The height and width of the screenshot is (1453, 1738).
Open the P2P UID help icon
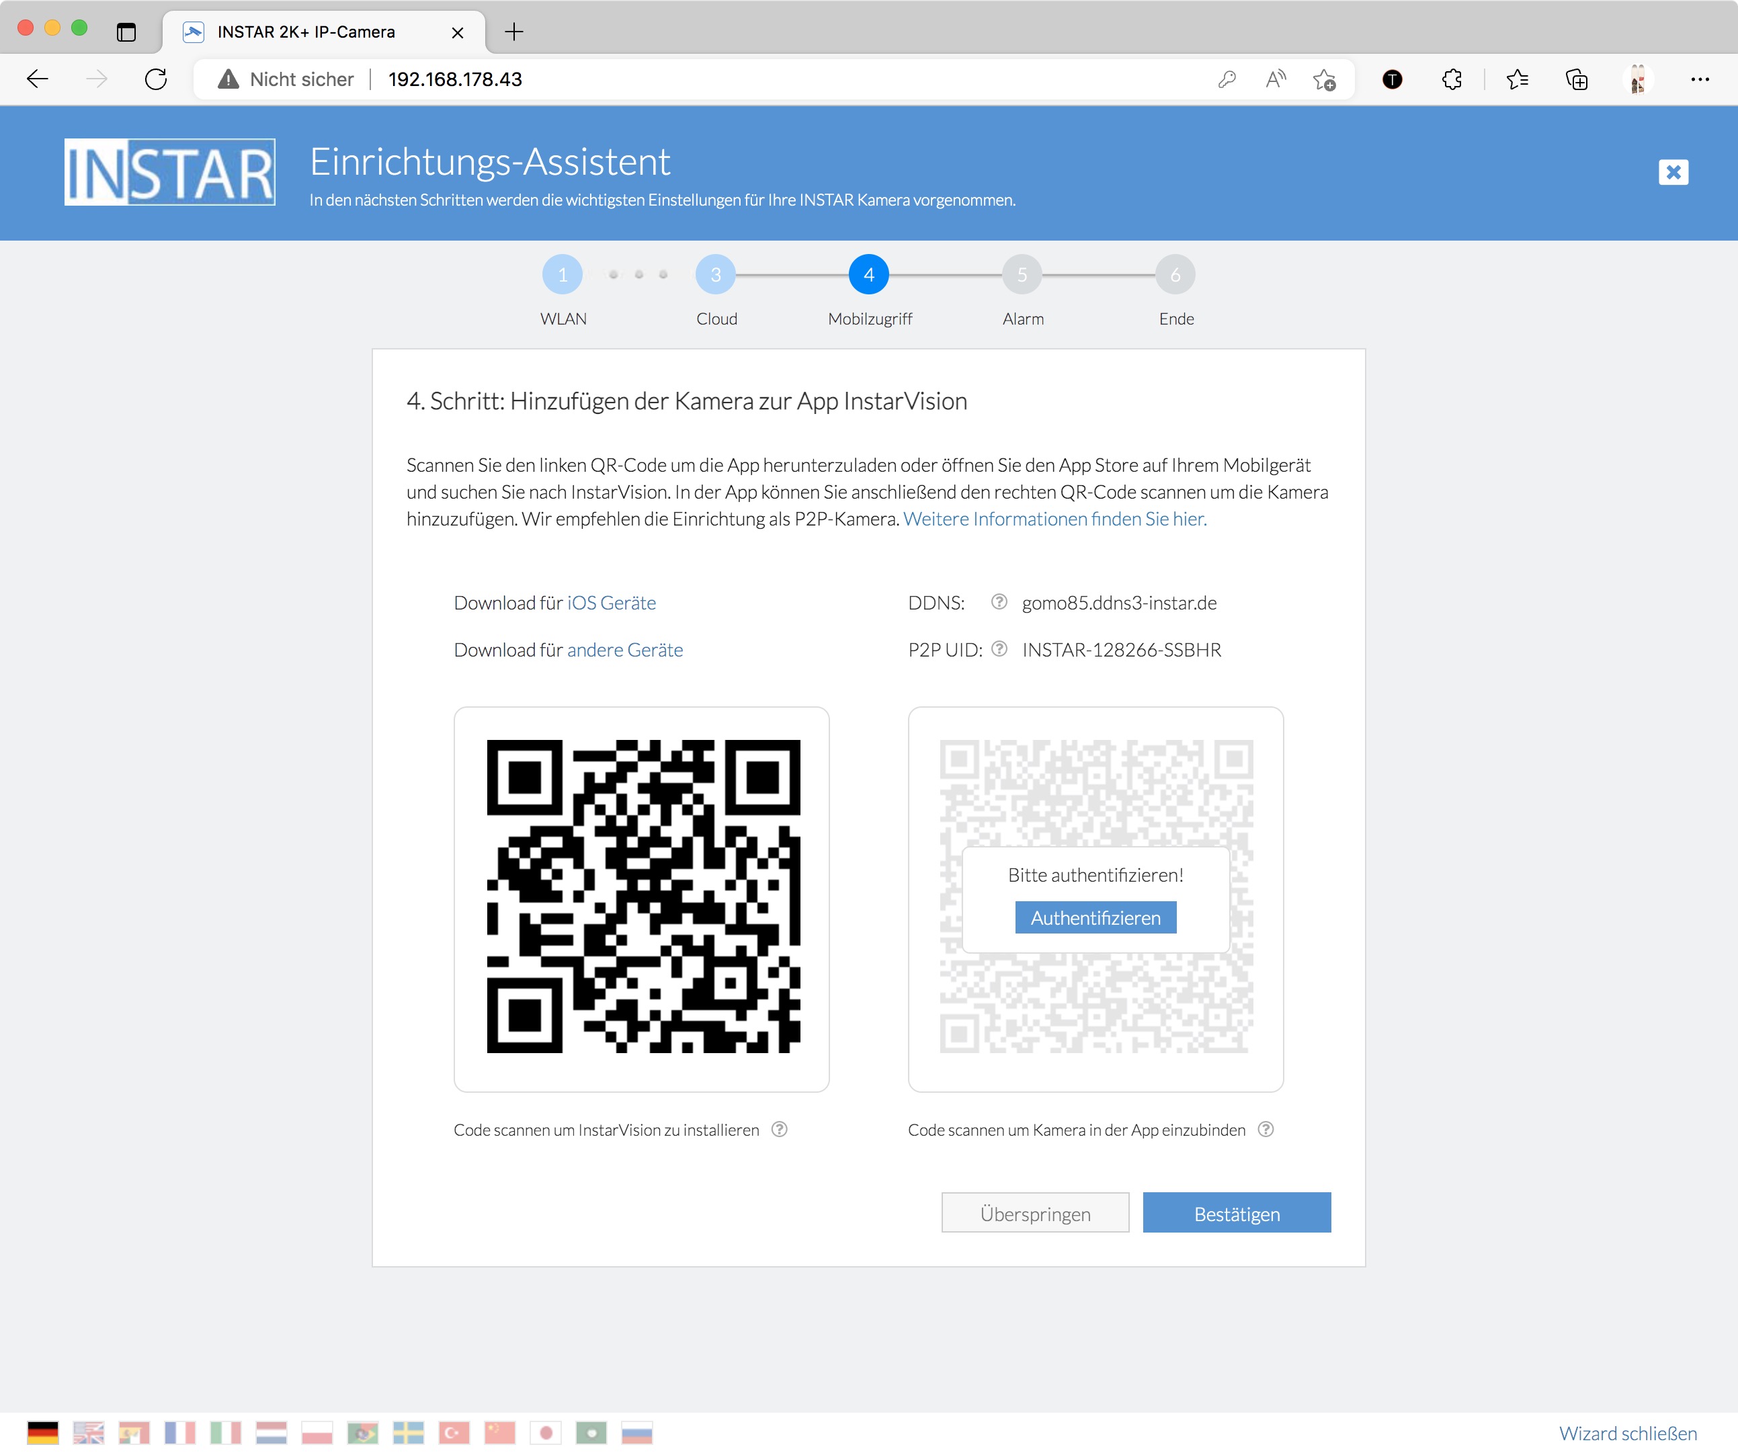coord(999,649)
